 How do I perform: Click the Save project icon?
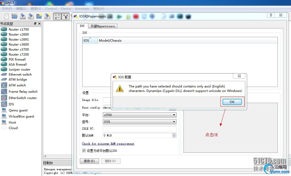(23, 16)
